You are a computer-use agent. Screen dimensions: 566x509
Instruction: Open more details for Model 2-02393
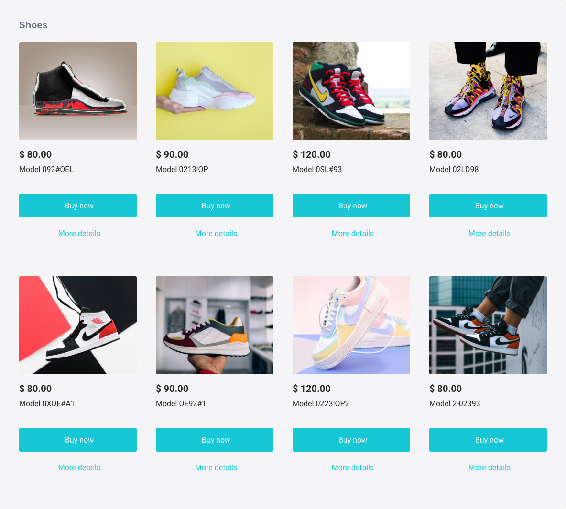490,468
